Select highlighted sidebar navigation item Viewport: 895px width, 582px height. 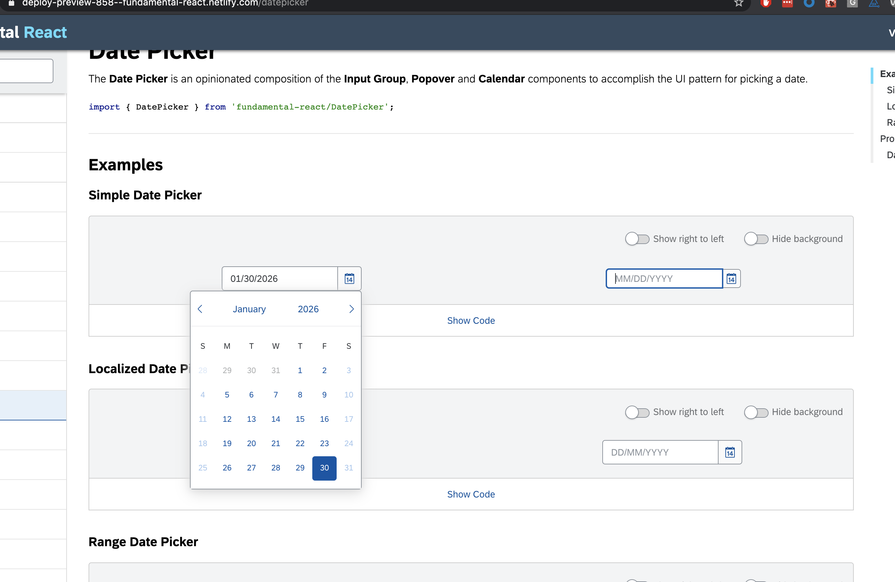click(33, 405)
